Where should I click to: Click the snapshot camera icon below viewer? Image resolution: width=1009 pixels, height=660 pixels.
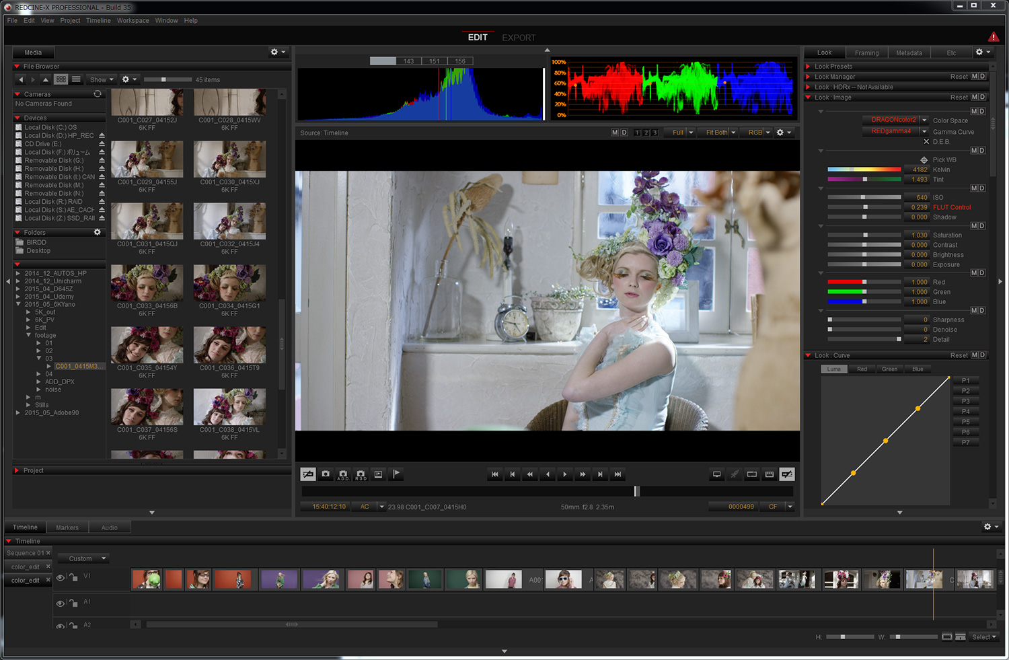point(326,474)
